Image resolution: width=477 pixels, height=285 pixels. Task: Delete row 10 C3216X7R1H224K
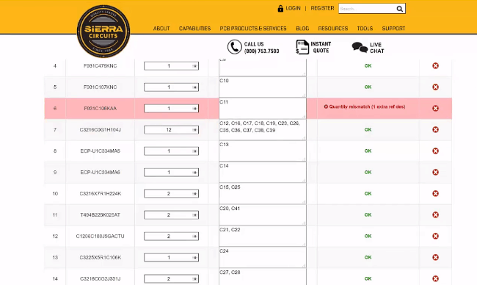pyautogui.click(x=435, y=194)
